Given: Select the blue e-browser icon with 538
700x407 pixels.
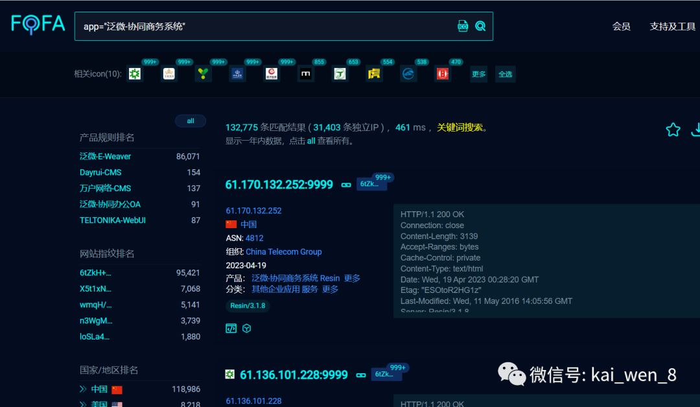Looking at the screenshot, I should pos(408,74).
